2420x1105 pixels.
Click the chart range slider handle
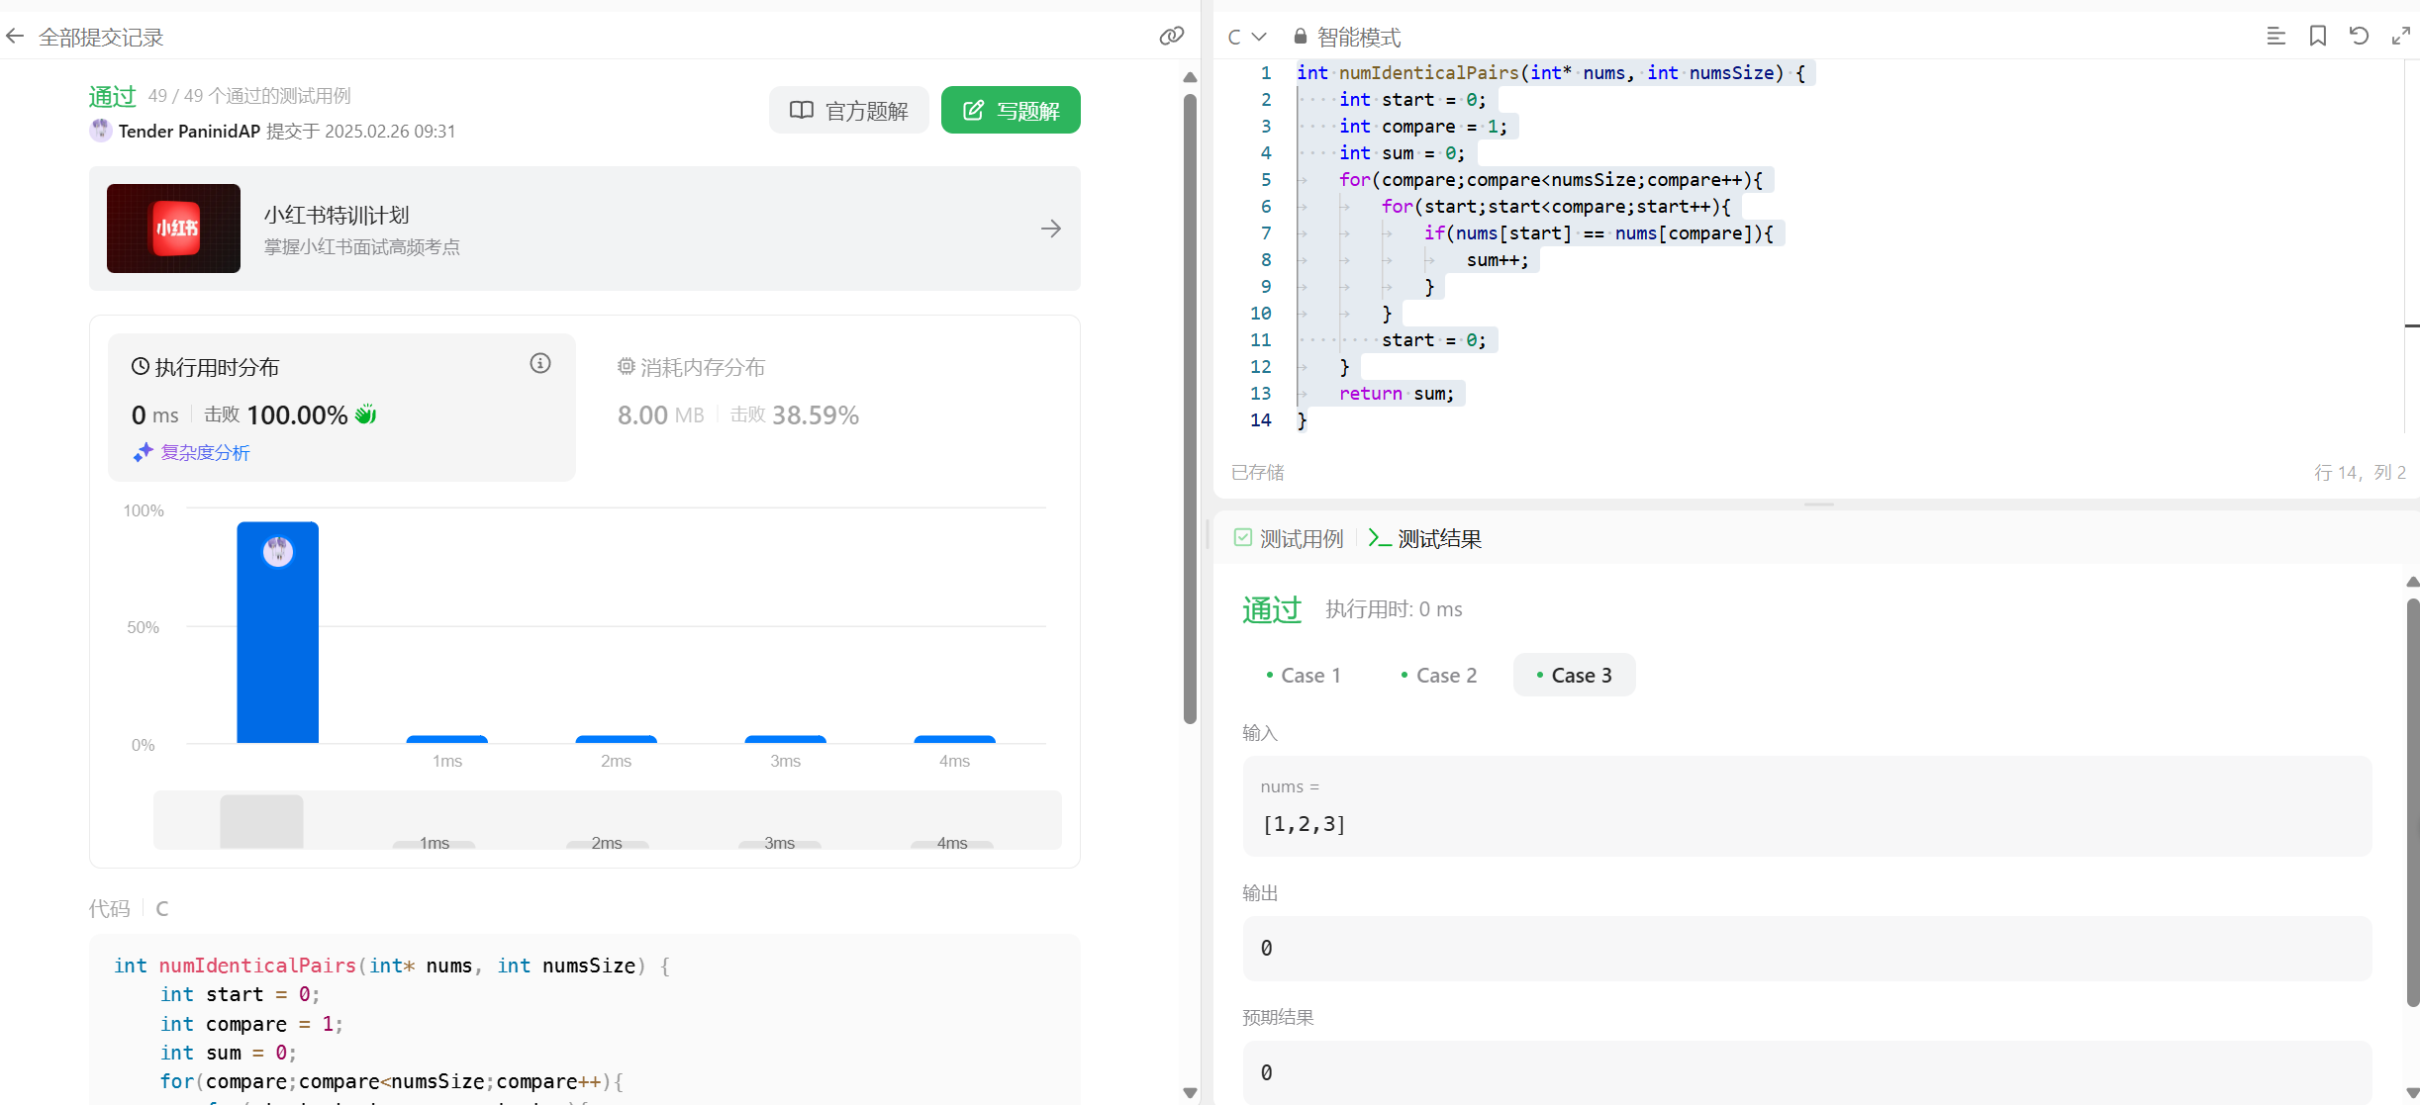pos(261,820)
